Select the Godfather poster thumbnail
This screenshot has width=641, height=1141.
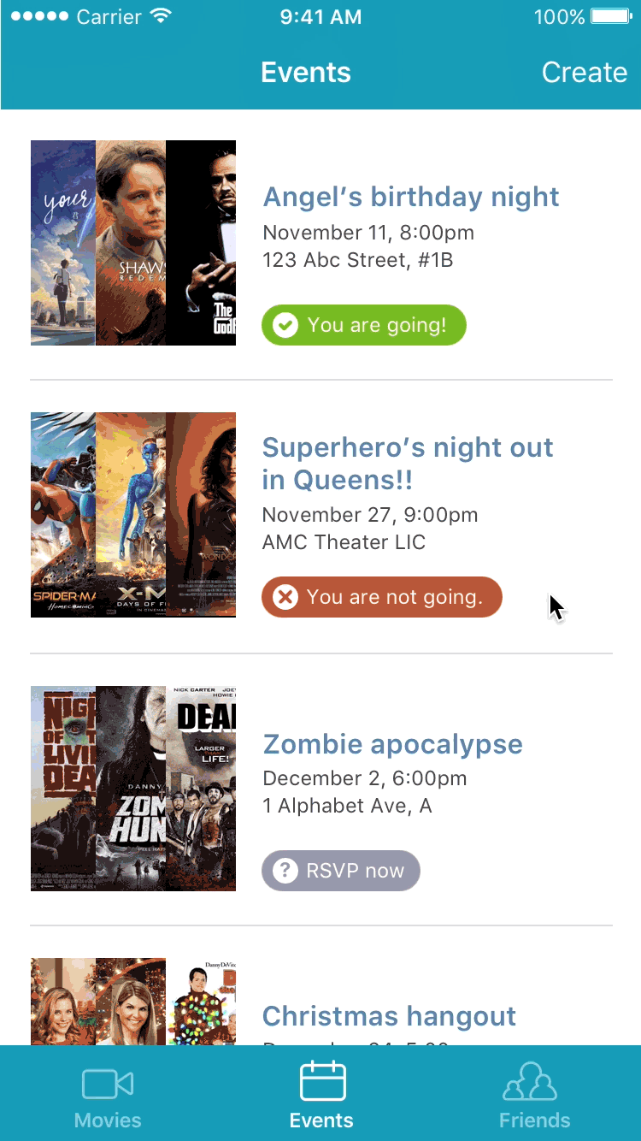tap(201, 243)
